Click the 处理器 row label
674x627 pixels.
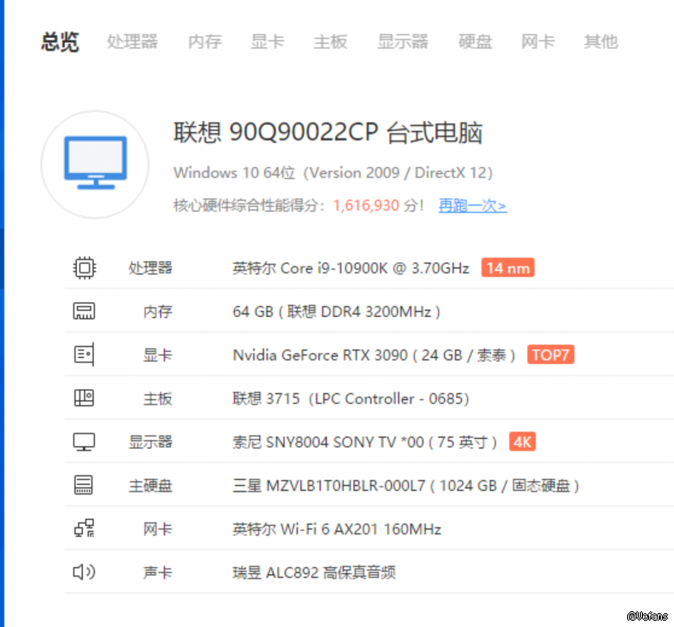150,268
